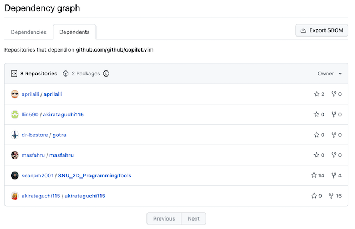Click the seanpm2001 user avatar
This screenshot has width=355, height=229.
click(15, 176)
